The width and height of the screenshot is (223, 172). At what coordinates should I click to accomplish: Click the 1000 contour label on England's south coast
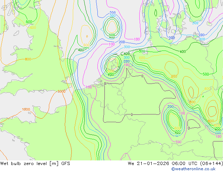click(62, 91)
